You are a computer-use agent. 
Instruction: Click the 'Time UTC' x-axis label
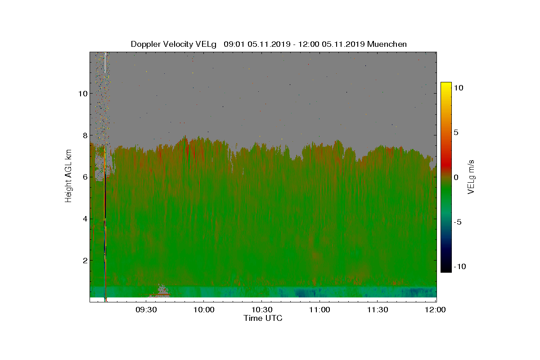[x=263, y=318]
